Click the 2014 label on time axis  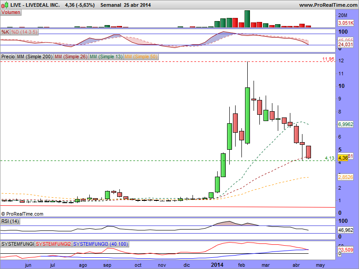pos(217,265)
